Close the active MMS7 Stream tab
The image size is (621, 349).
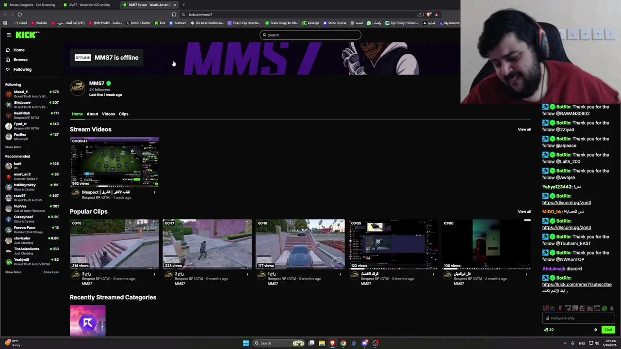click(x=175, y=5)
